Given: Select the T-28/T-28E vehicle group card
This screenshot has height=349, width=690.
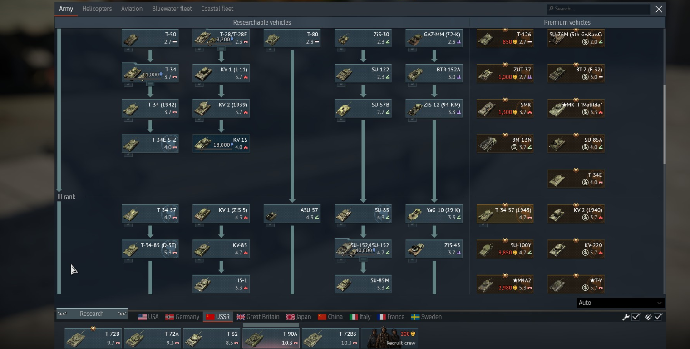Looking at the screenshot, I should 221,38.
